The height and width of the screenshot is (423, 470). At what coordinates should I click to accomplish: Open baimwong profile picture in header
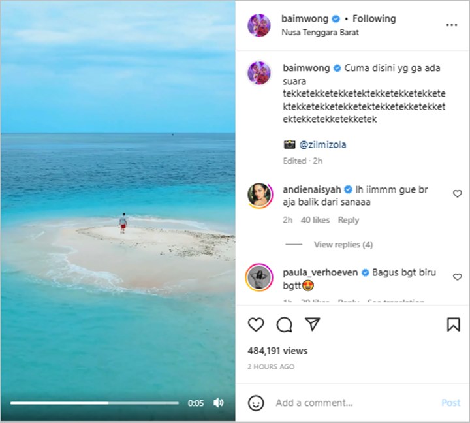coord(259,25)
